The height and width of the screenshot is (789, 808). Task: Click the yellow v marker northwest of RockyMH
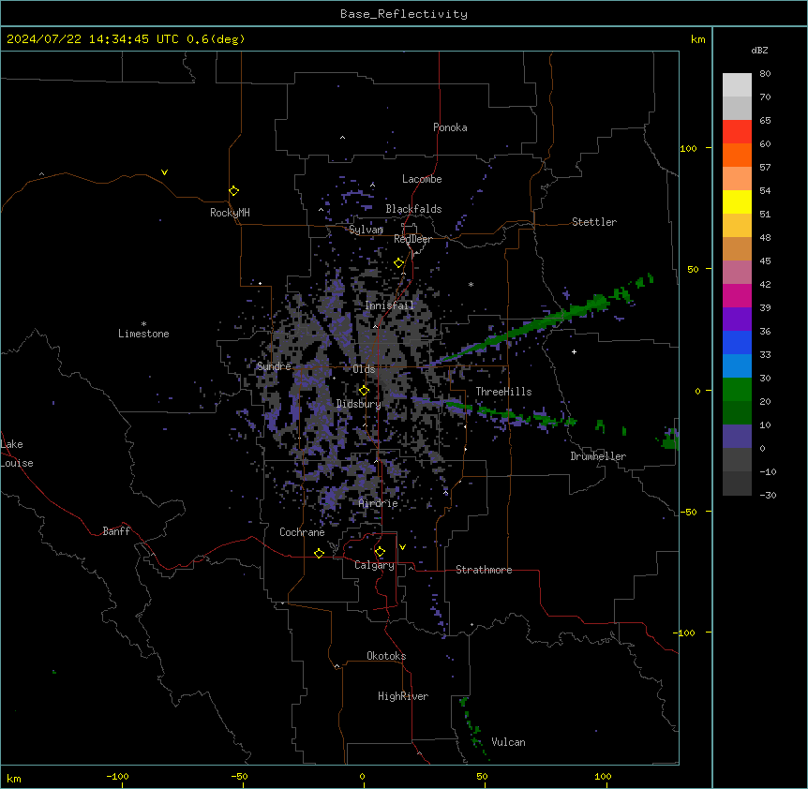coord(164,172)
